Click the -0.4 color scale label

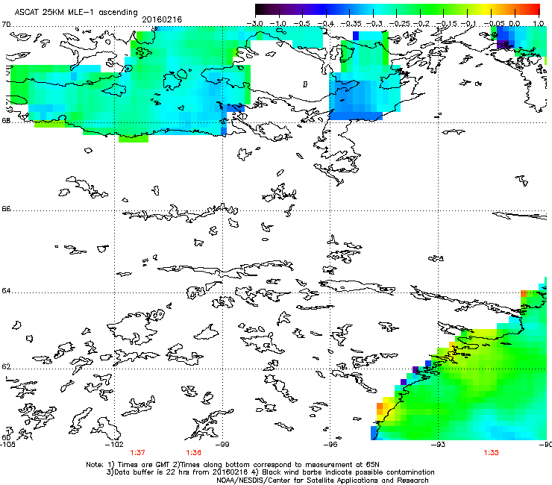pyautogui.click(x=325, y=24)
